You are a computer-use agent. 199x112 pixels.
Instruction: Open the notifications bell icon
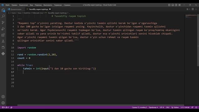(196, 107)
